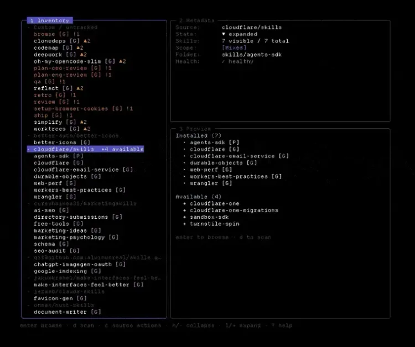Click the plus icon beside cloudflare-one
Viewport: 415px width, 347px height.
(x=184, y=203)
